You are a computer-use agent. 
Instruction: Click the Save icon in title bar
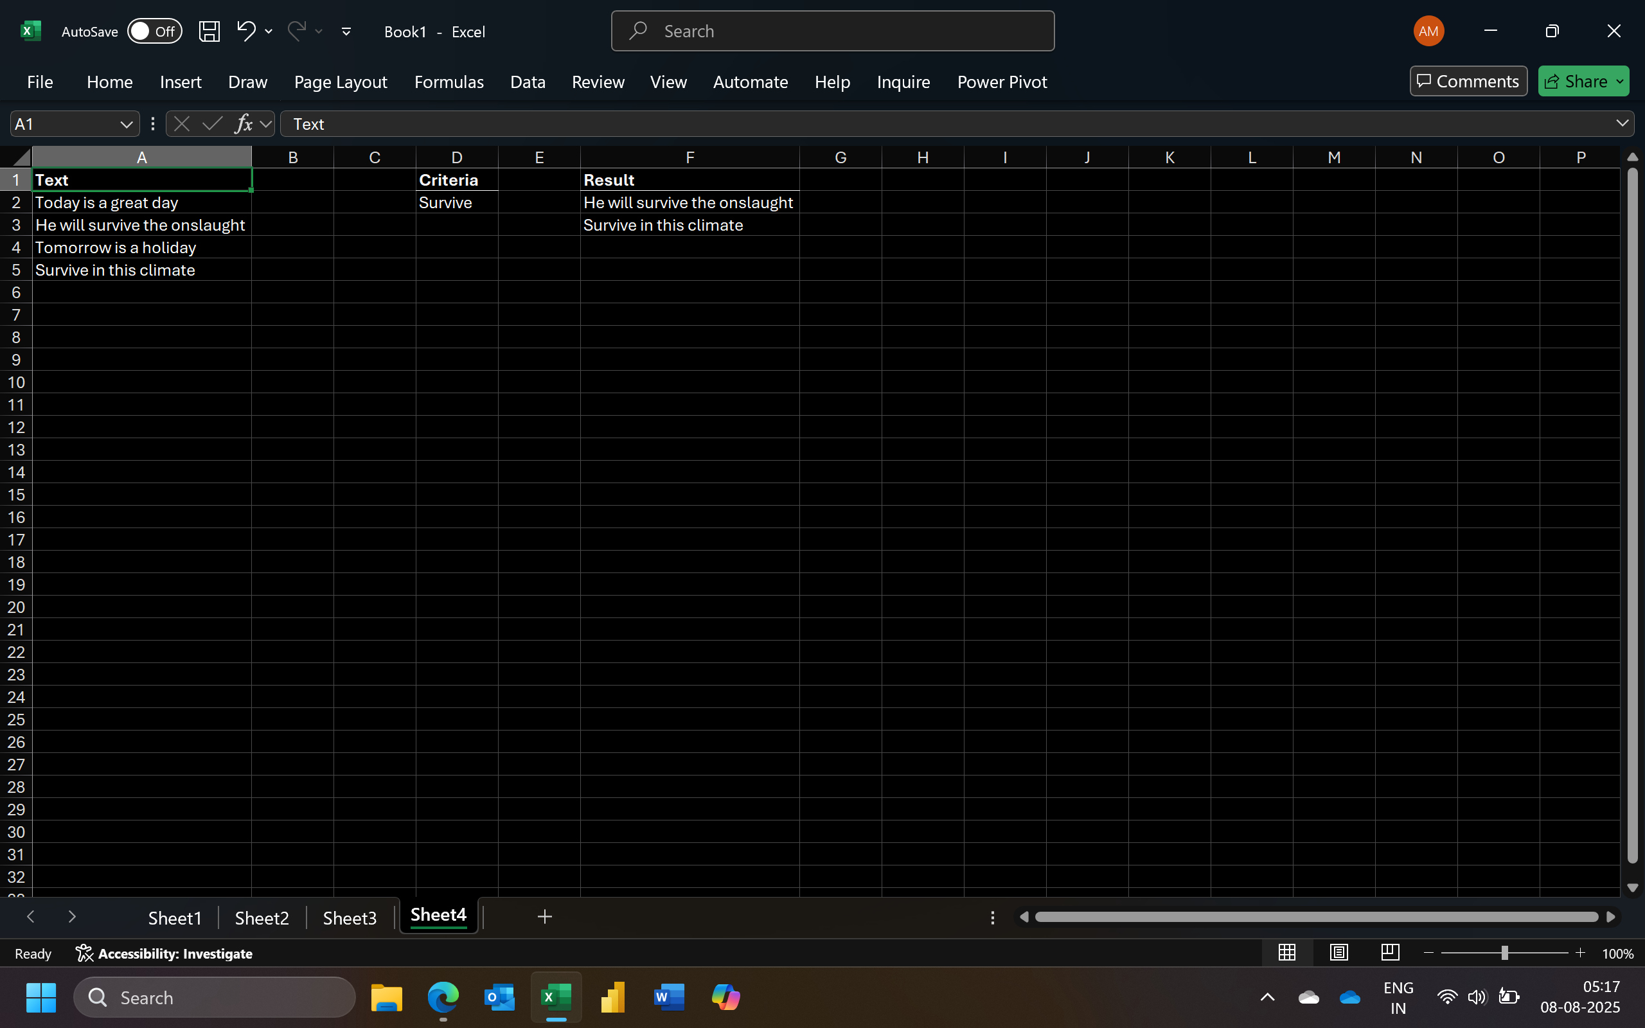pos(209,31)
